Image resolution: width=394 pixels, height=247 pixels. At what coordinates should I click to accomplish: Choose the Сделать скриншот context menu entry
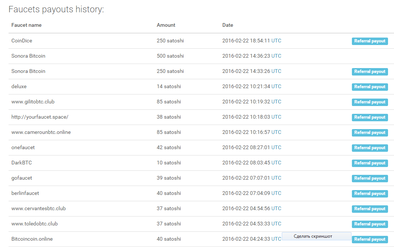pos(316,236)
